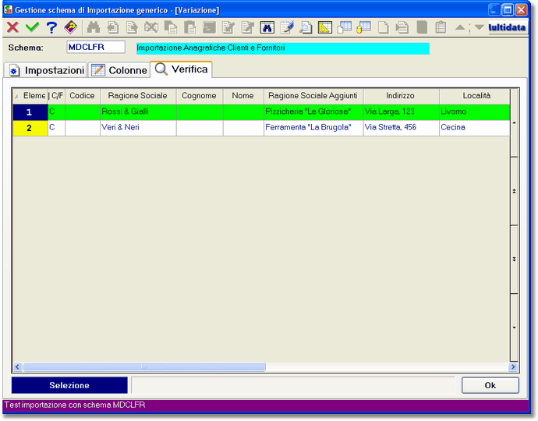Click the vertical navigator double-up arrow
Screen dimensions: 538x421
point(514,191)
